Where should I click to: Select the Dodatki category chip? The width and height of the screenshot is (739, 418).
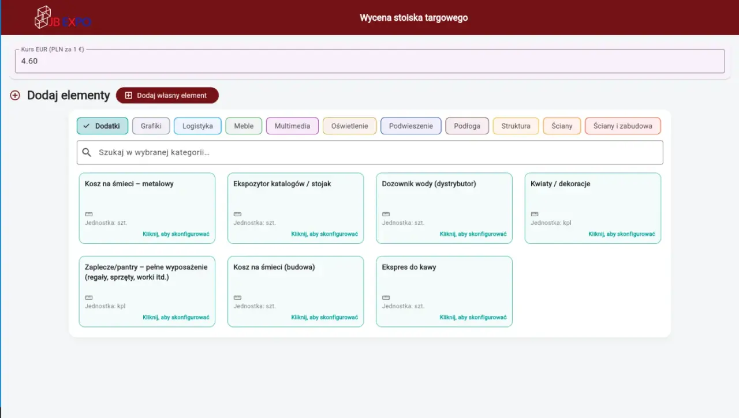103,126
